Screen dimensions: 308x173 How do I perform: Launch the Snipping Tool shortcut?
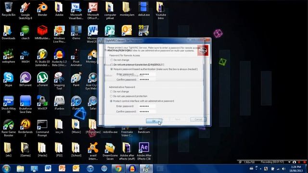click(59, 81)
